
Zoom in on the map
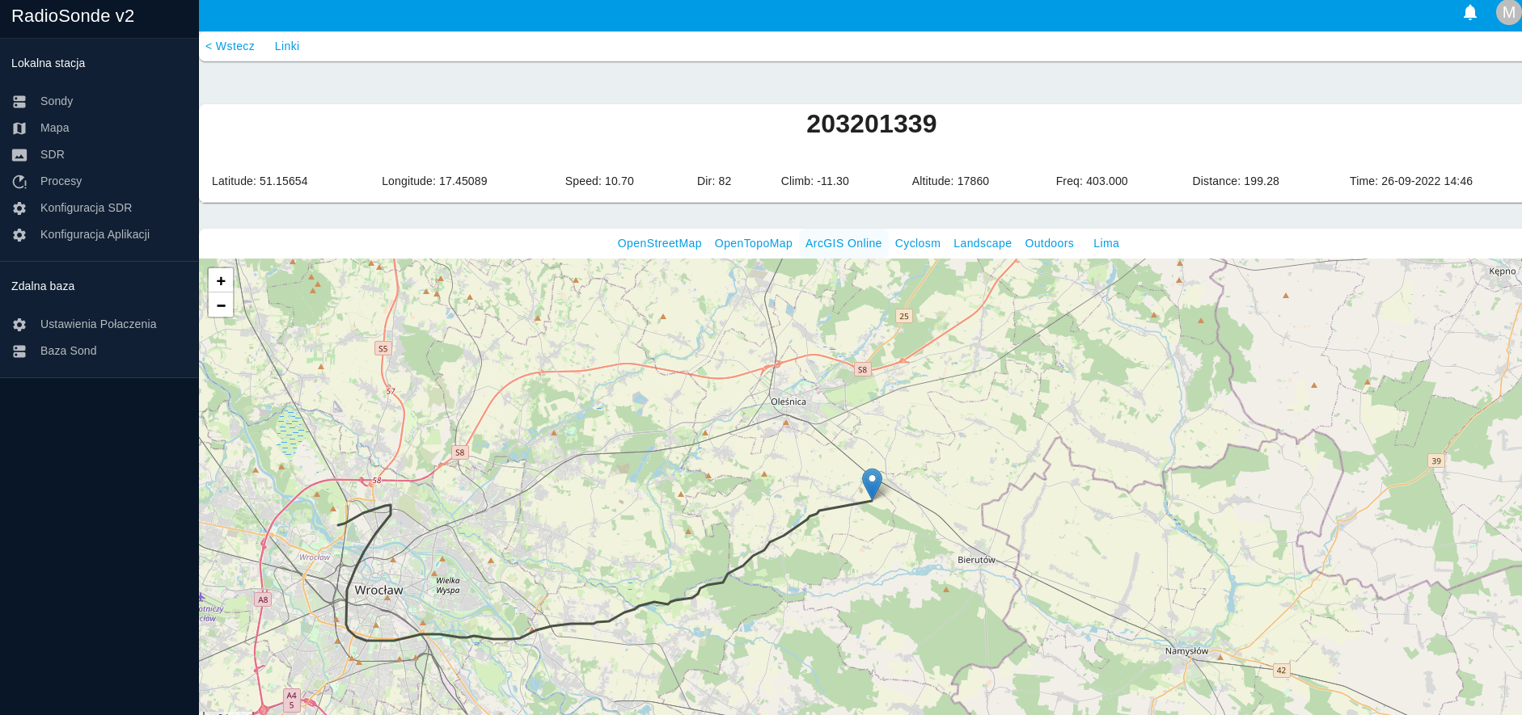[221, 280]
